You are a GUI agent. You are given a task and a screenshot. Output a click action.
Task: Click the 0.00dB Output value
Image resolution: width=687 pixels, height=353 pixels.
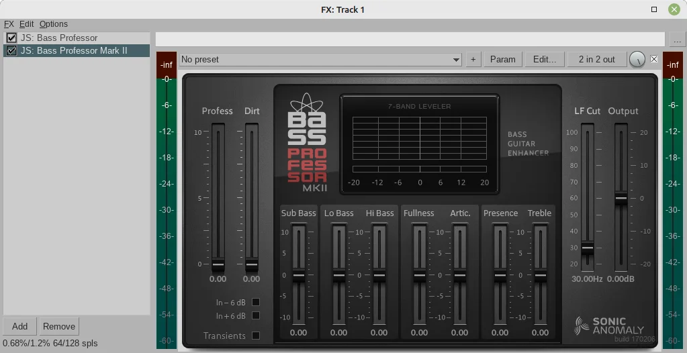pyautogui.click(x=621, y=279)
